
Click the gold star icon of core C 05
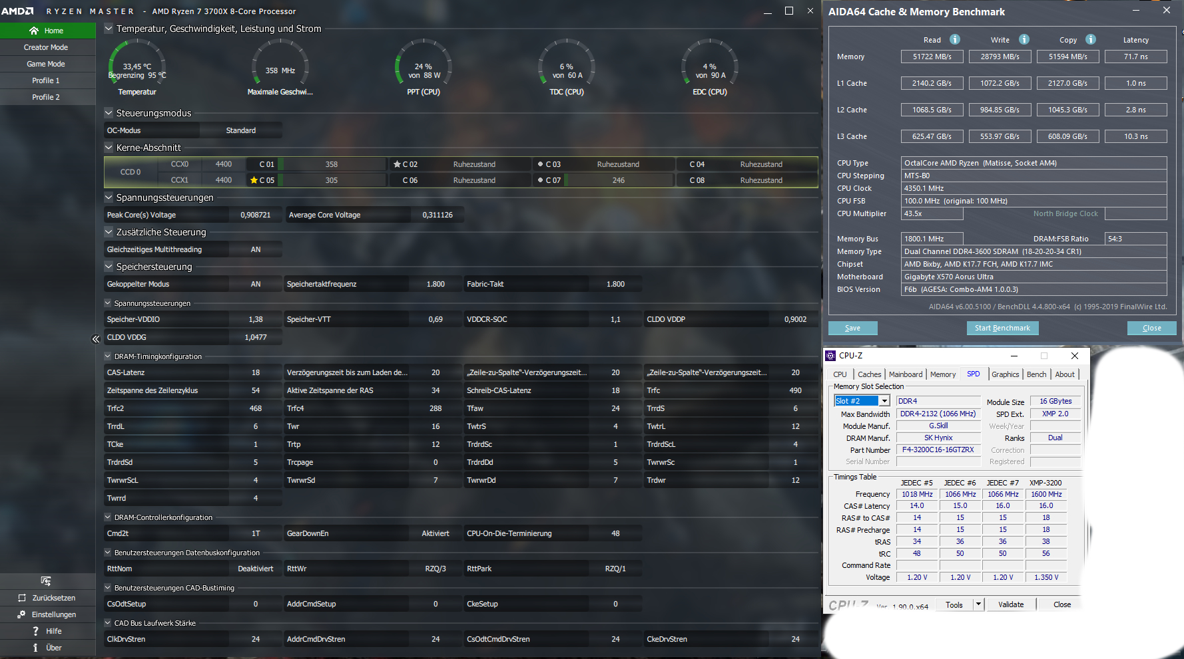254,180
